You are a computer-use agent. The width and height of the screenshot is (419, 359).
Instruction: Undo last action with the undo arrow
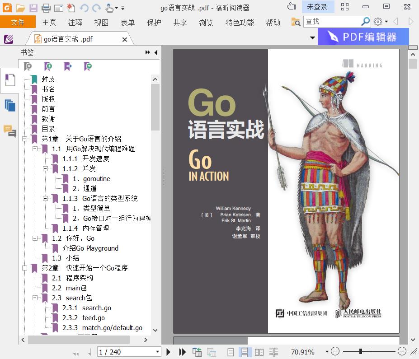pos(84,8)
